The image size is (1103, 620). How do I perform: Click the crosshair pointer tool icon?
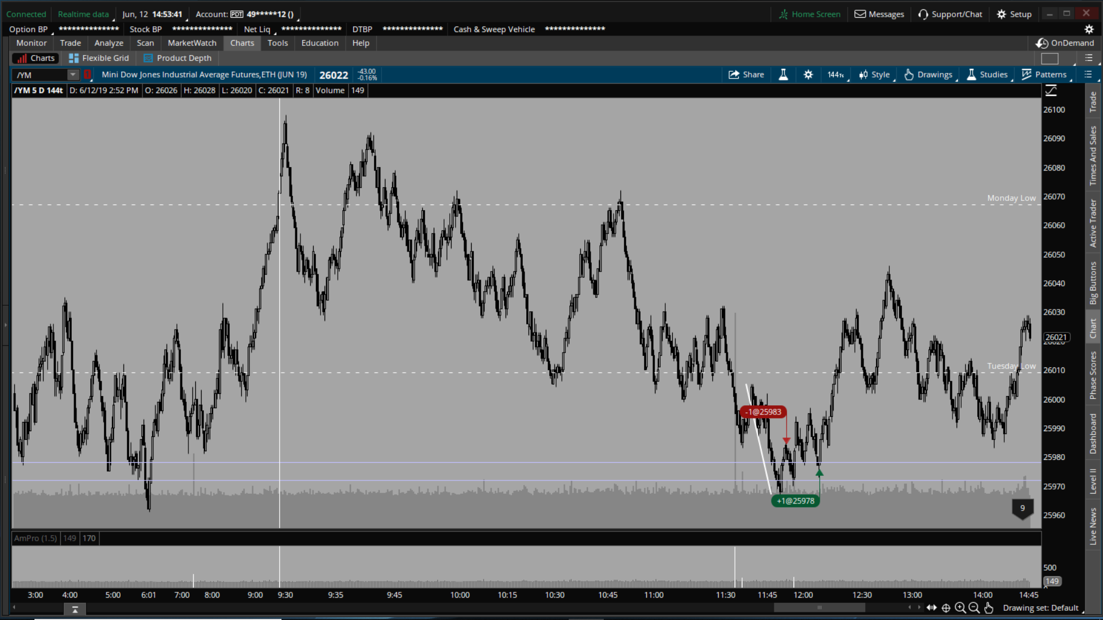click(946, 608)
